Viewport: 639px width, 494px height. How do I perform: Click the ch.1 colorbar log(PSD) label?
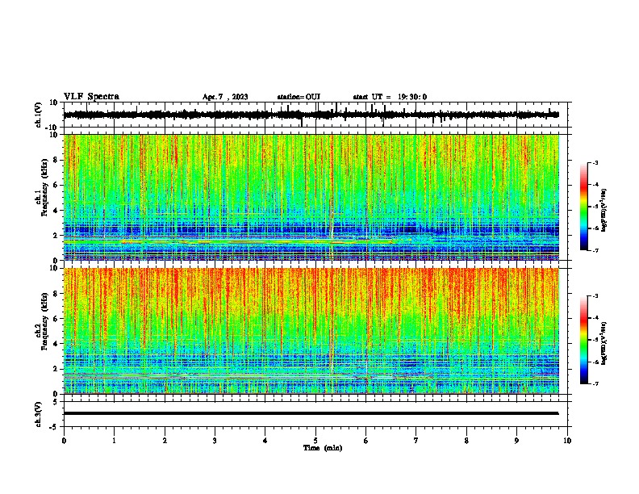(x=604, y=210)
